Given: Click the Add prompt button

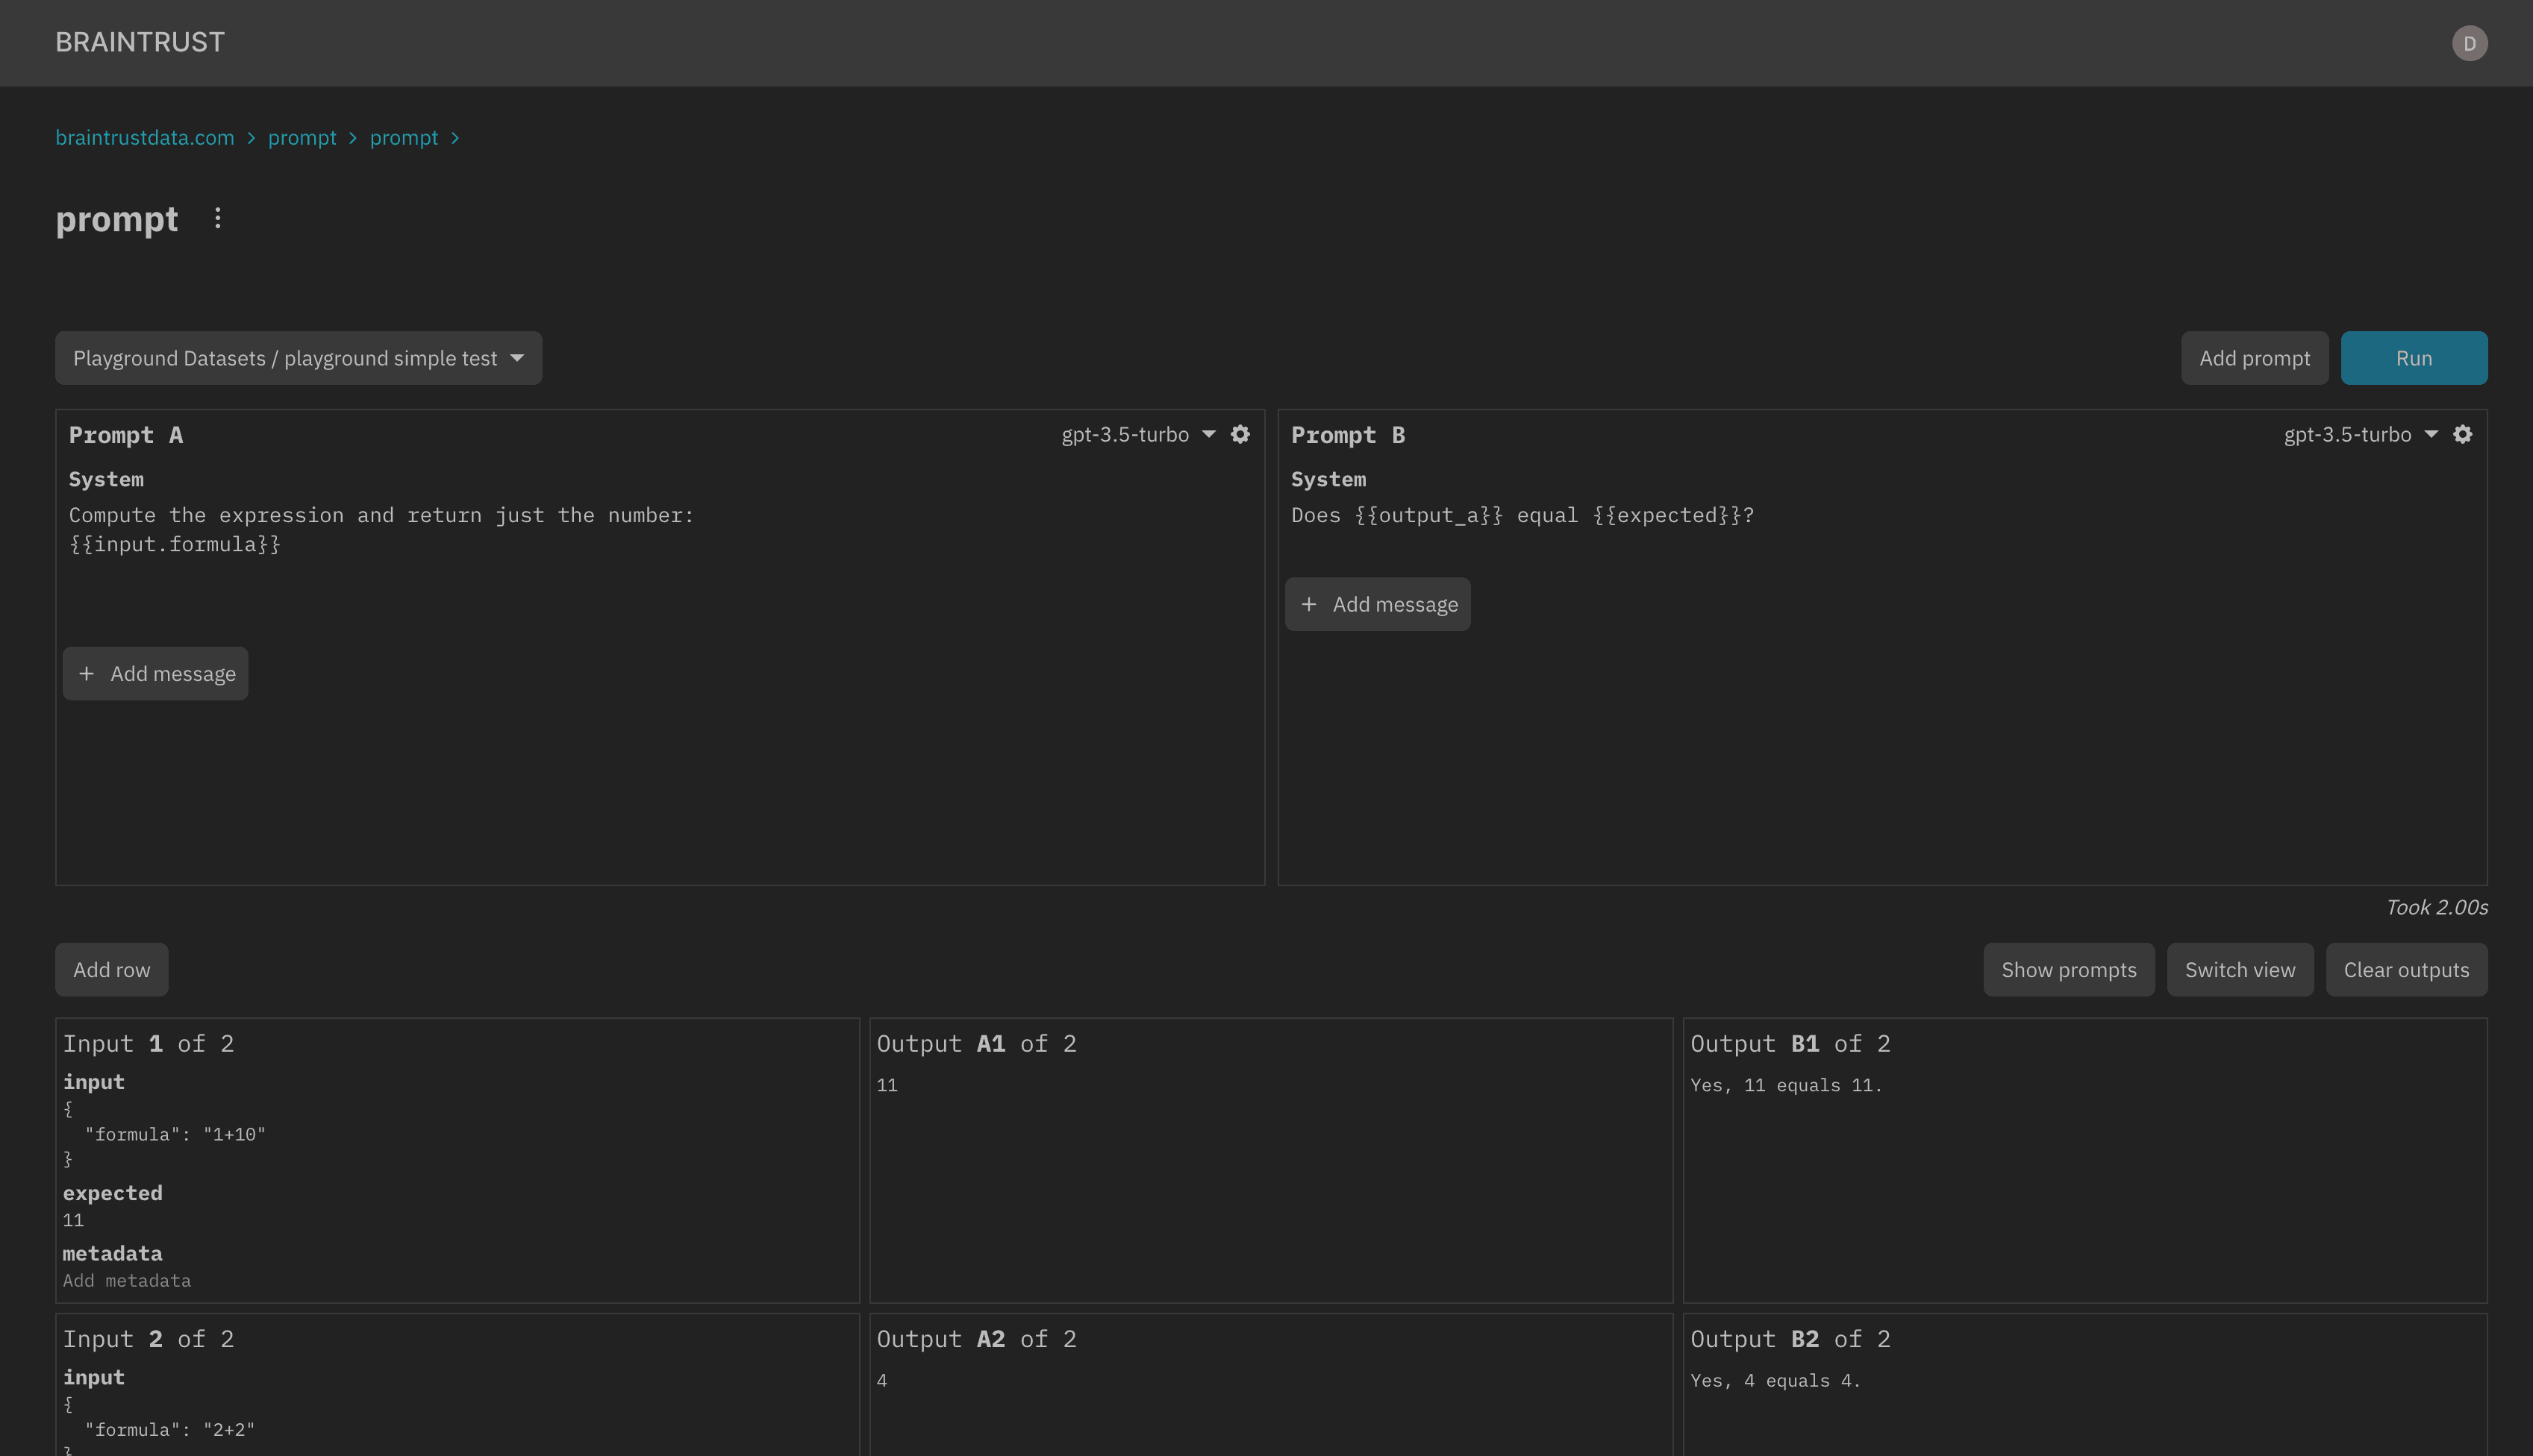Looking at the screenshot, I should click(2255, 358).
